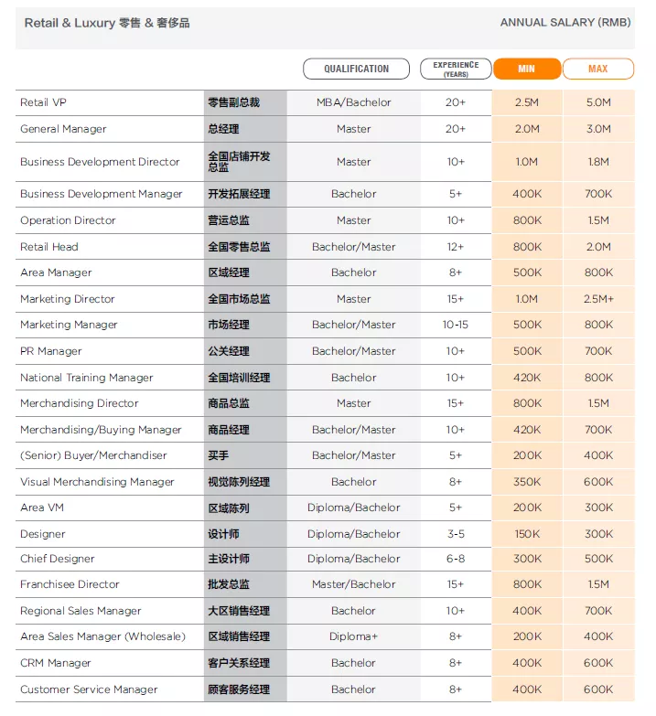Click '420K' minimum for National Training Manager
656x716 pixels.
click(x=527, y=378)
